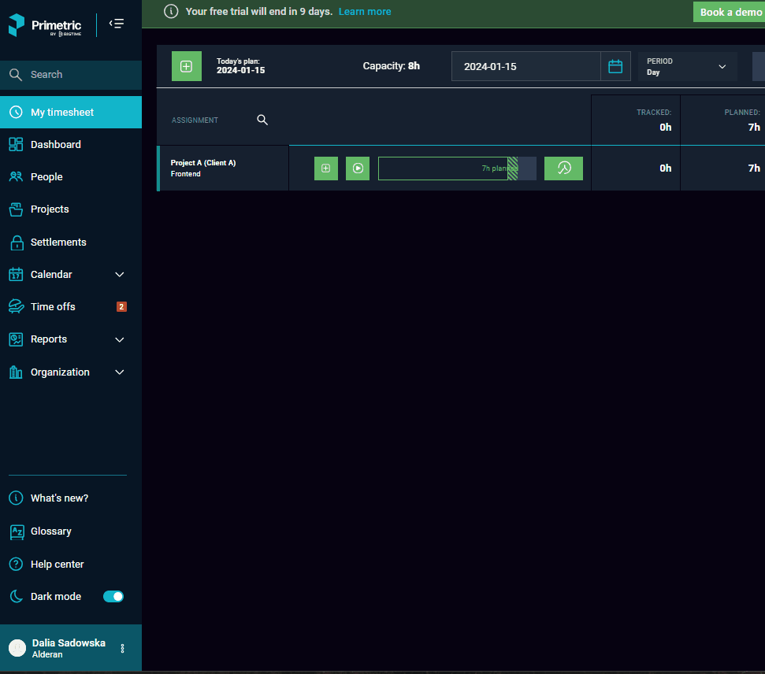Click the Projects folder icon
Image resolution: width=765 pixels, height=674 pixels.
(16, 209)
